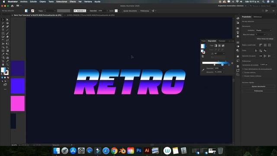Viewport: 277px width, 156px height.
Task: Open stroke color dropdown in control bar
Action: (35, 11)
